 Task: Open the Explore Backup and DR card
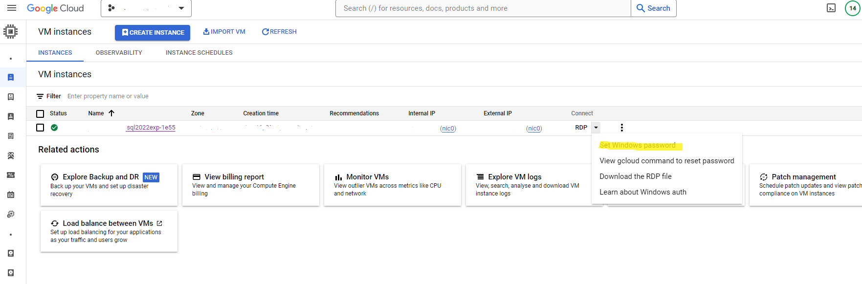tap(109, 185)
